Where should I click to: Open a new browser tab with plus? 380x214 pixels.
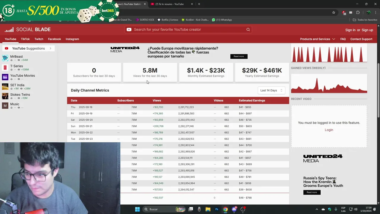click(x=199, y=4)
